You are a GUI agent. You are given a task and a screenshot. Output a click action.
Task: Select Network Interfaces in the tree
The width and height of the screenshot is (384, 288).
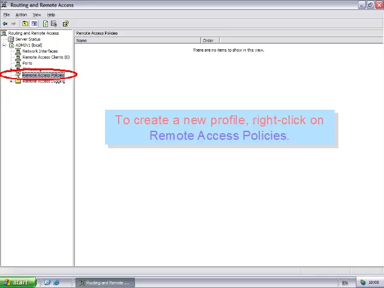40,51
